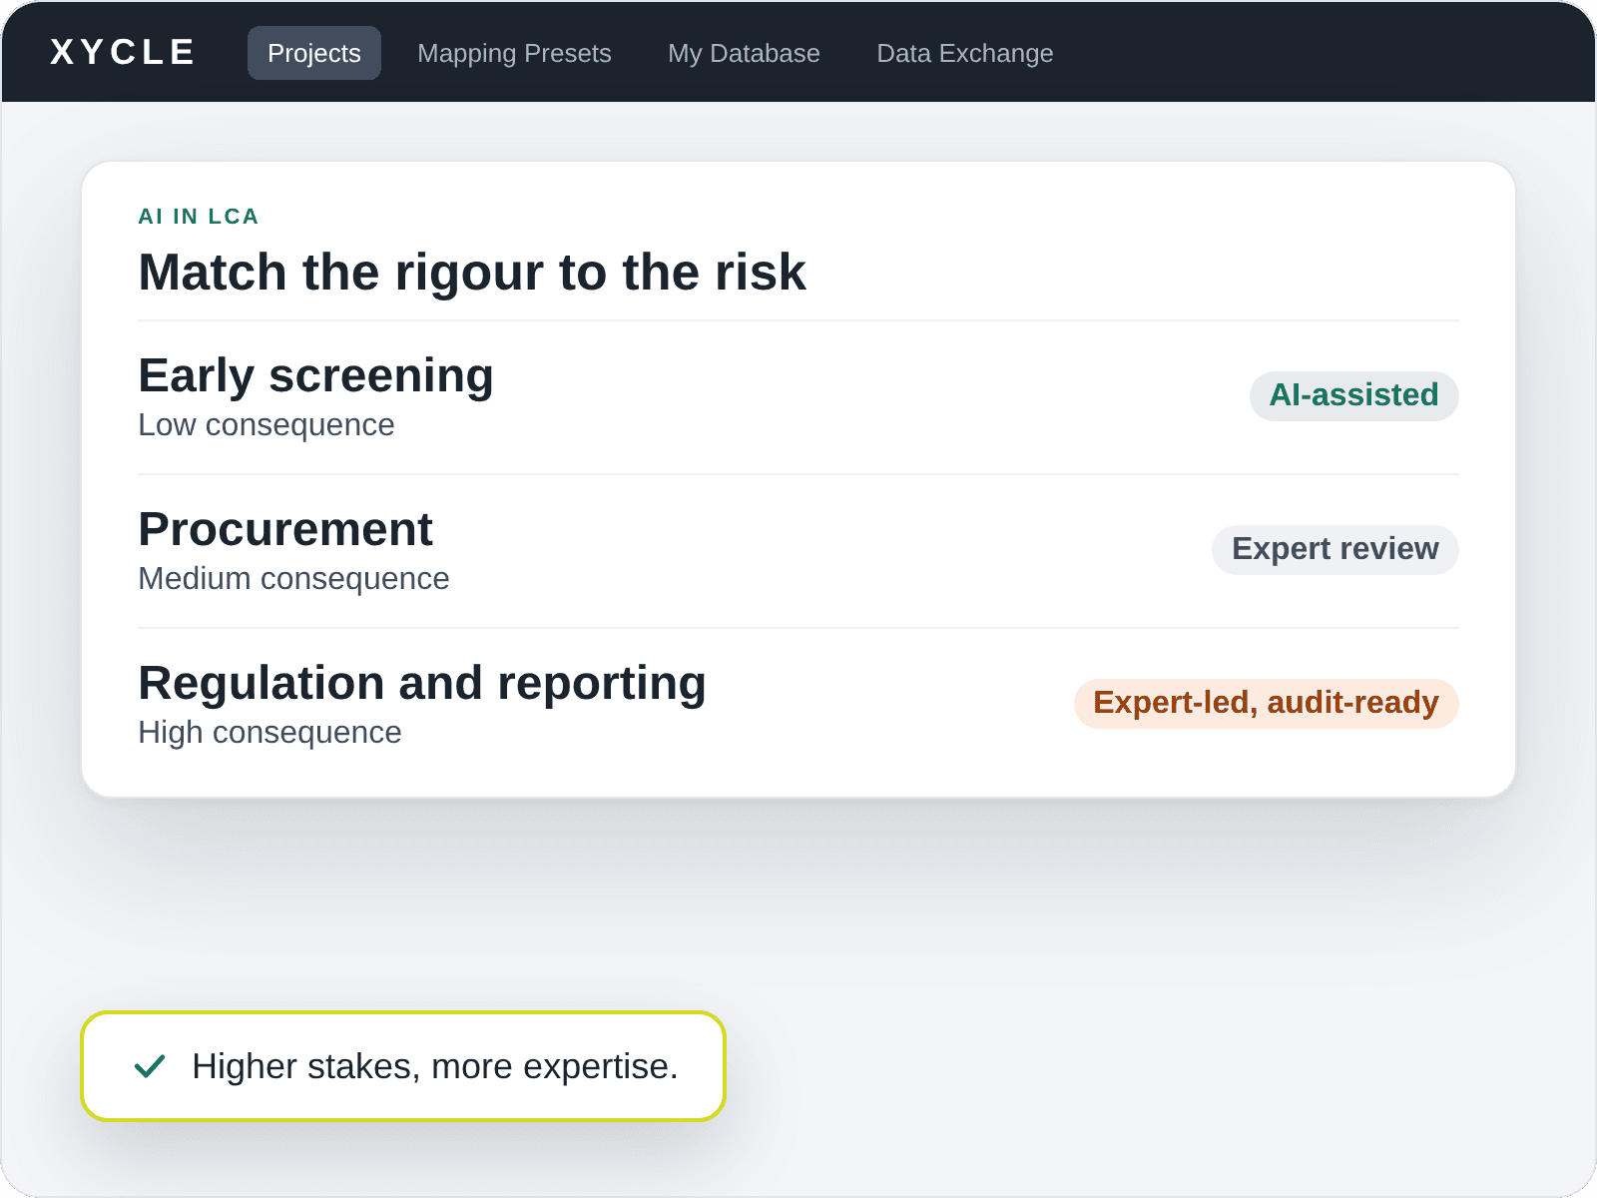Click the 'Early screening' heading

pyautogui.click(x=315, y=375)
